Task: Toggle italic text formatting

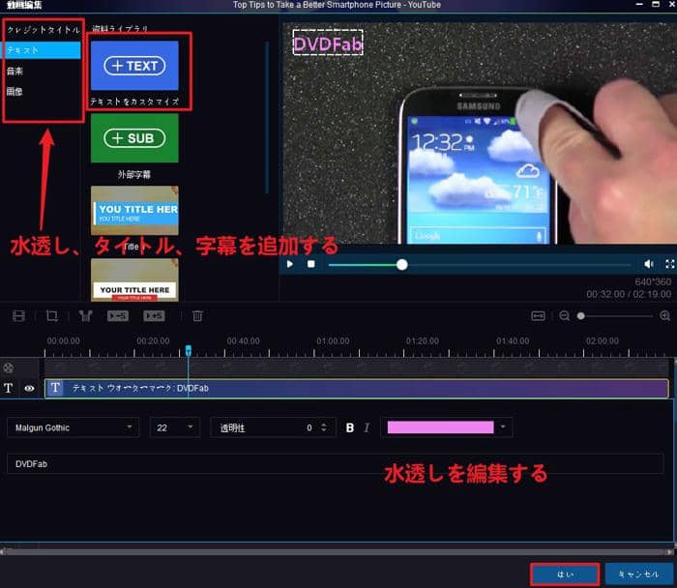Action: pyautogui.click(x=367, y=427)
